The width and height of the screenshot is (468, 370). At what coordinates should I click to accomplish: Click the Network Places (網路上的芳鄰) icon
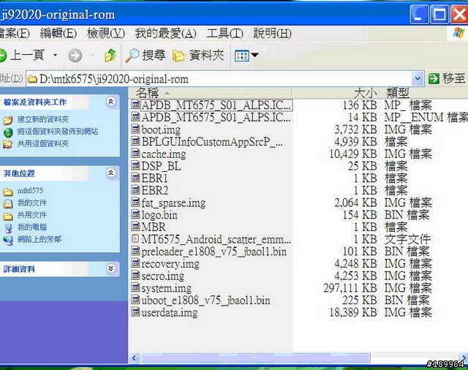[8, 240]
